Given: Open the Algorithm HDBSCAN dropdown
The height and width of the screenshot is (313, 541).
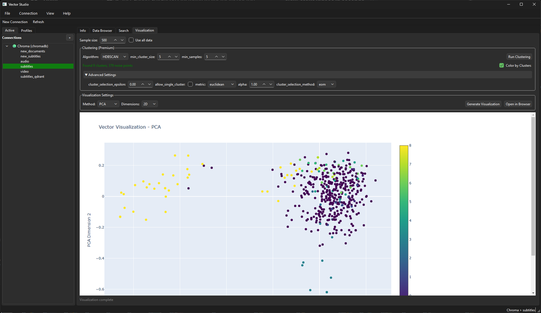Looking at the screenshot, I should pos(114,57).
